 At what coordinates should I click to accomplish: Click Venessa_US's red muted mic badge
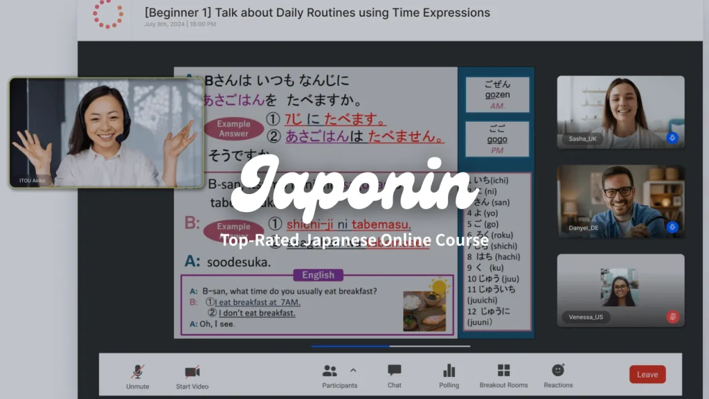(x=672, y=316)
